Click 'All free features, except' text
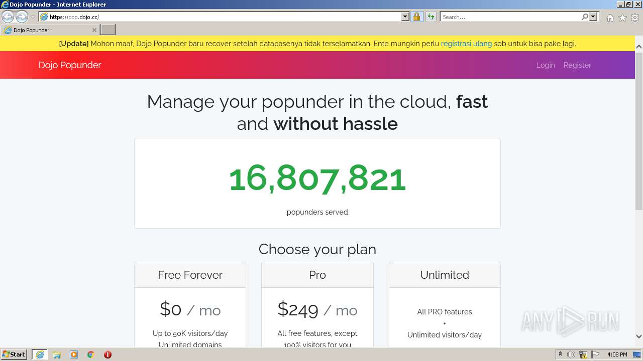 coord(317,333)
